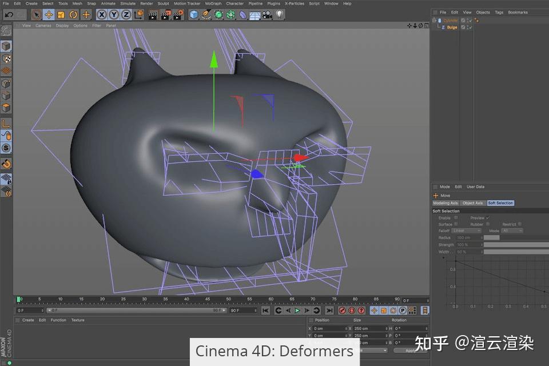Screen dimensions: 549x366
Task: Toggle the Preview checkbox
Action: tap(488, 217)
